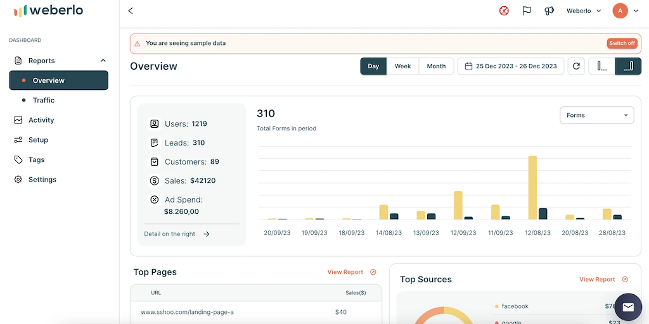Select the Day interval option
The width and height of the screenshot is (649, 324).
coord(373,66)
